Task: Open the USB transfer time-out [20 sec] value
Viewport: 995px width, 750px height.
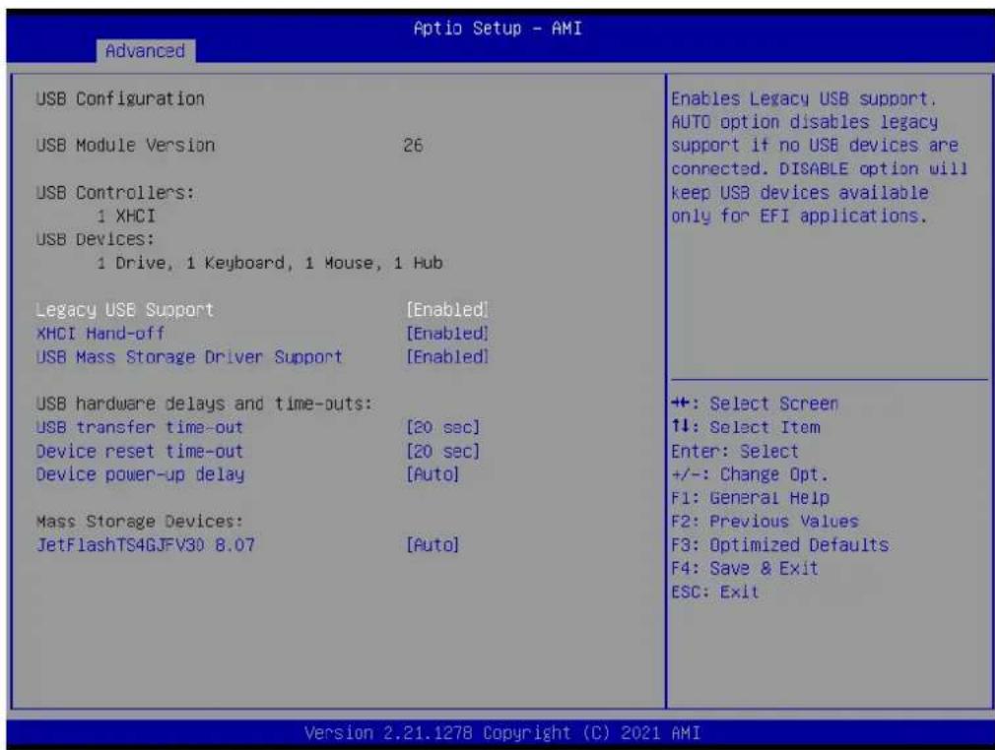Action: pos(443,427)
